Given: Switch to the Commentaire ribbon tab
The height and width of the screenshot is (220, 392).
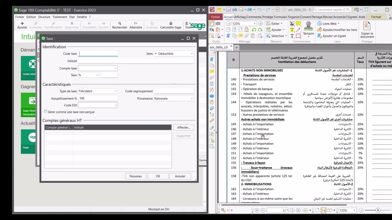Looking at the screenshot, I should [x=254, y=17].
